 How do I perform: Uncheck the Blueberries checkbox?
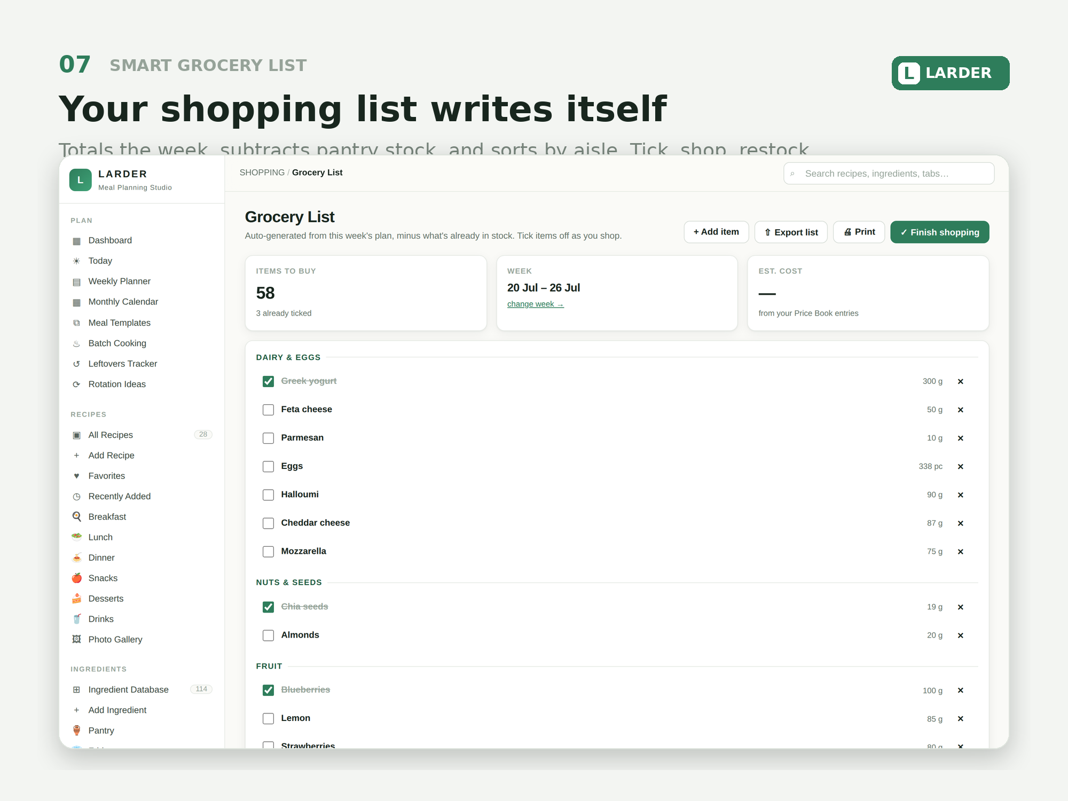coord(268,690)
